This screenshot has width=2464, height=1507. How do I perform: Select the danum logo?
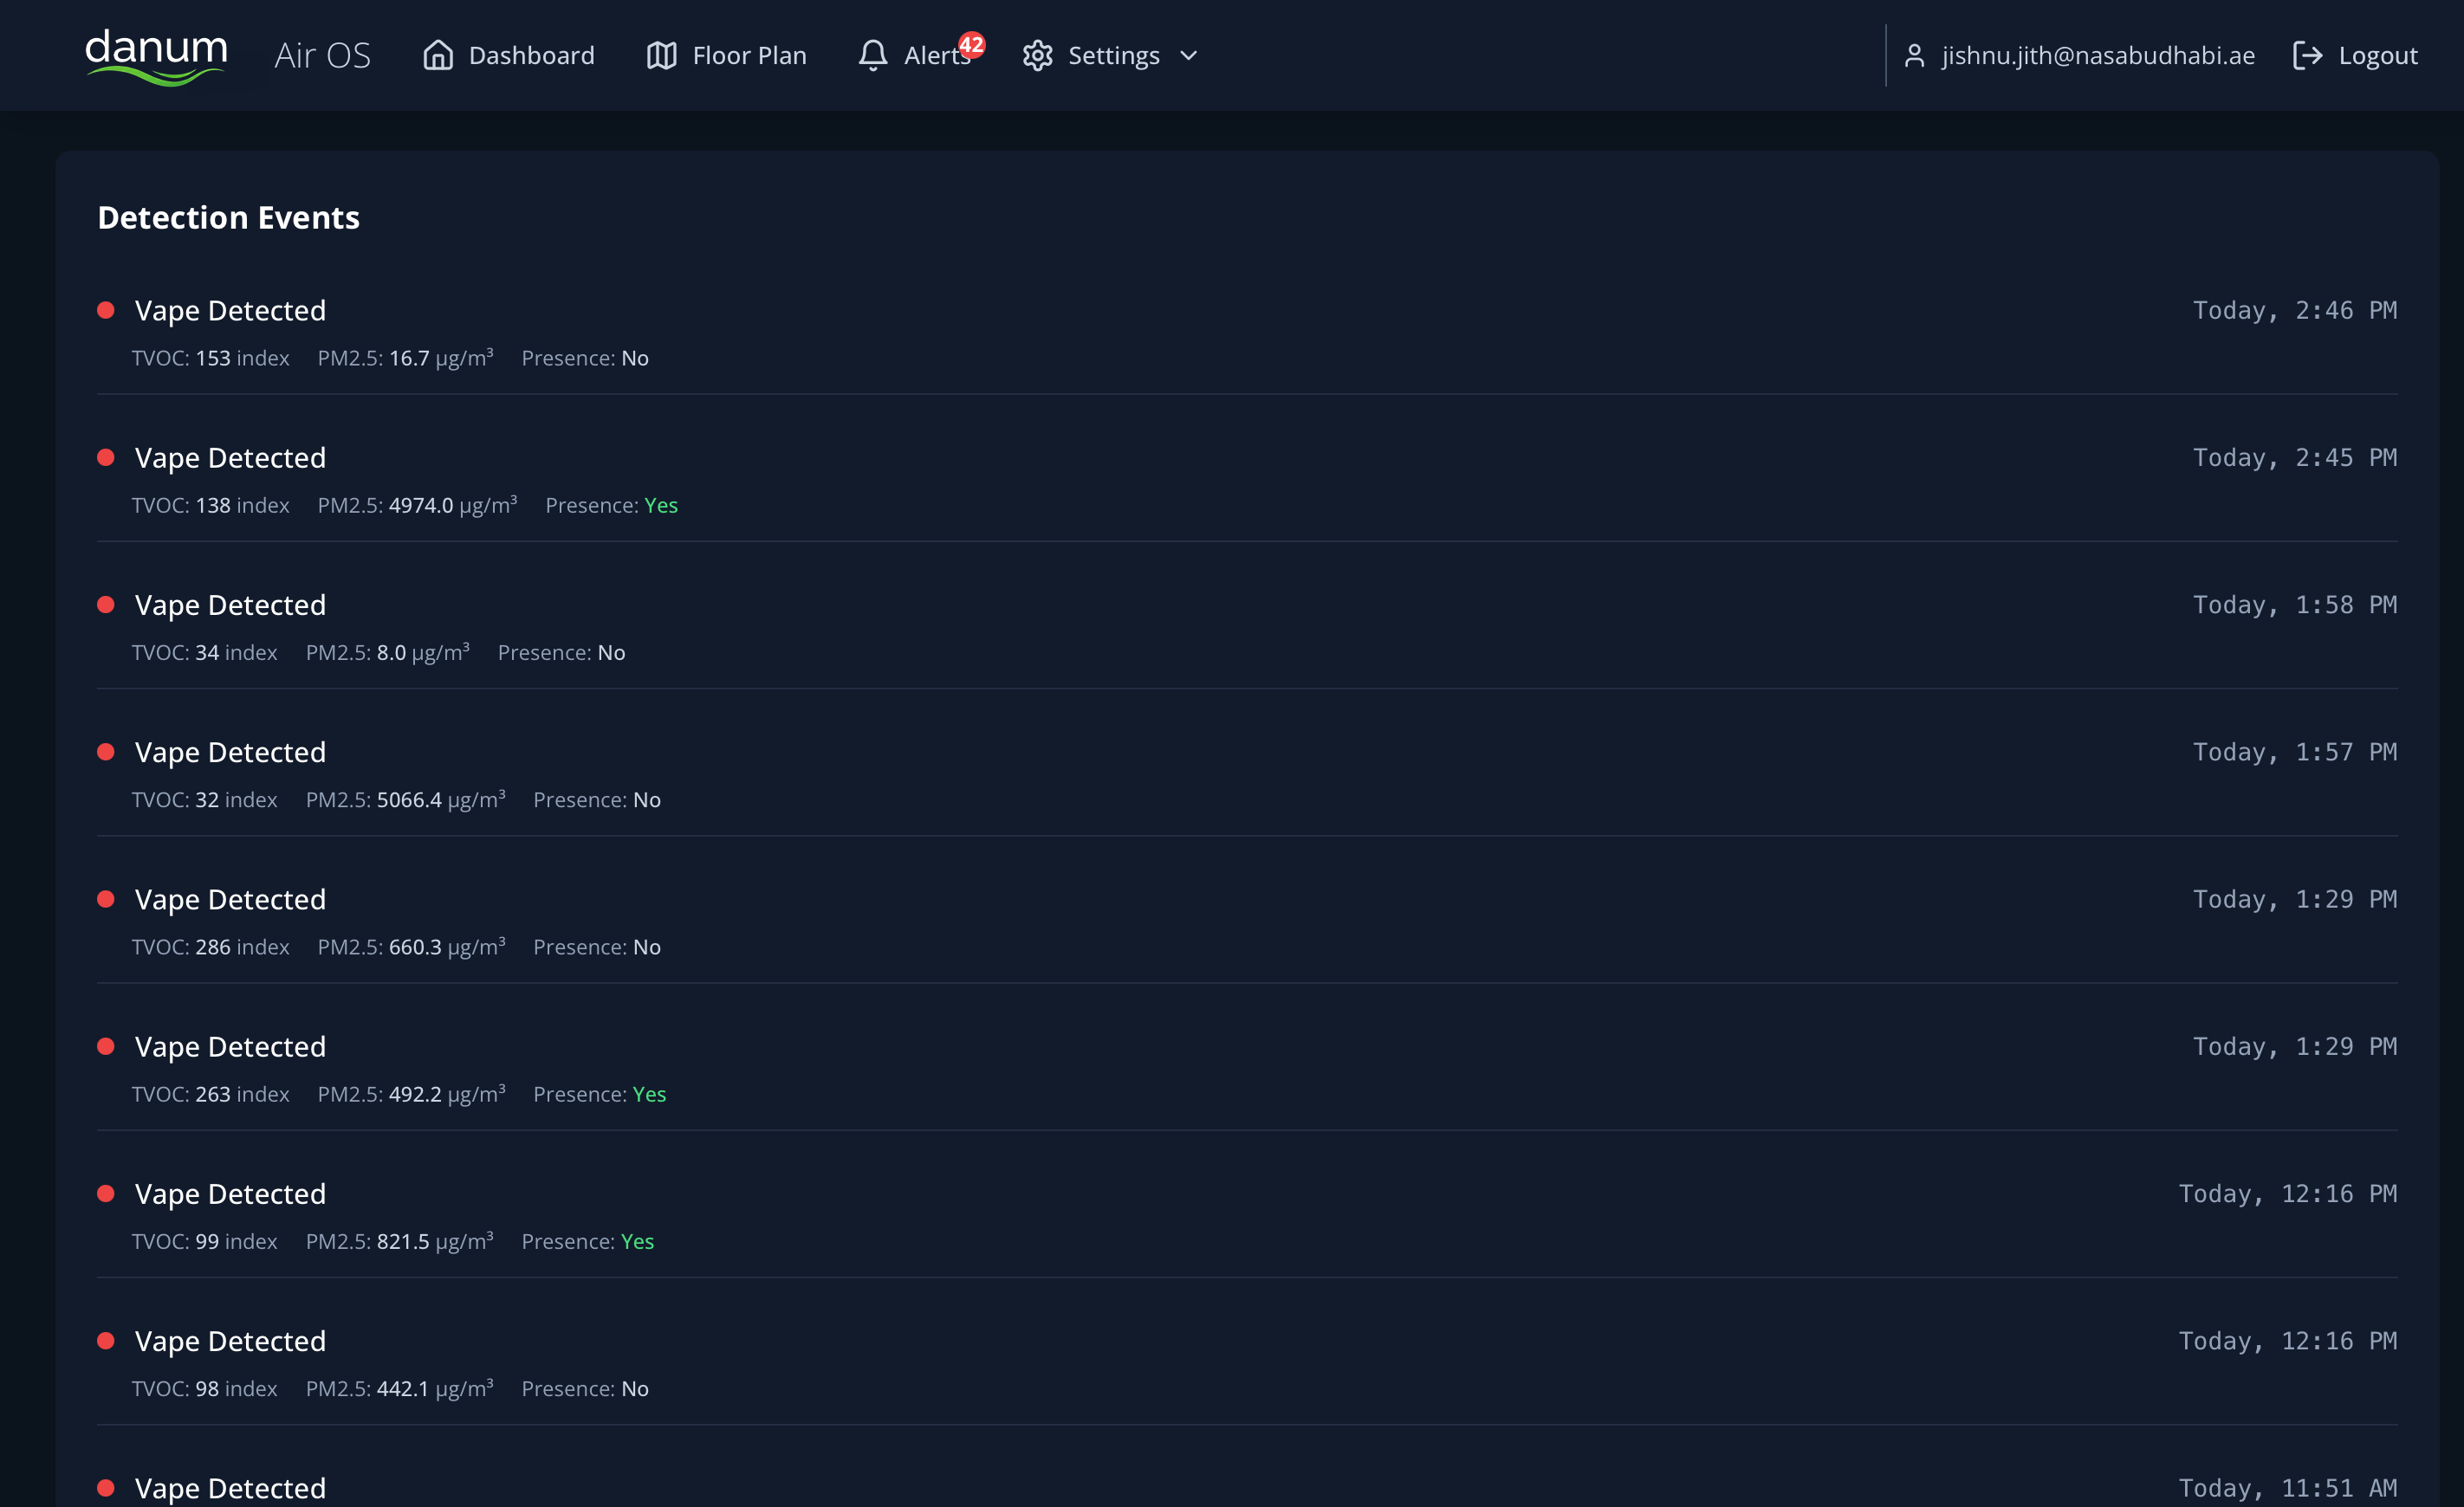coord(156,56)
